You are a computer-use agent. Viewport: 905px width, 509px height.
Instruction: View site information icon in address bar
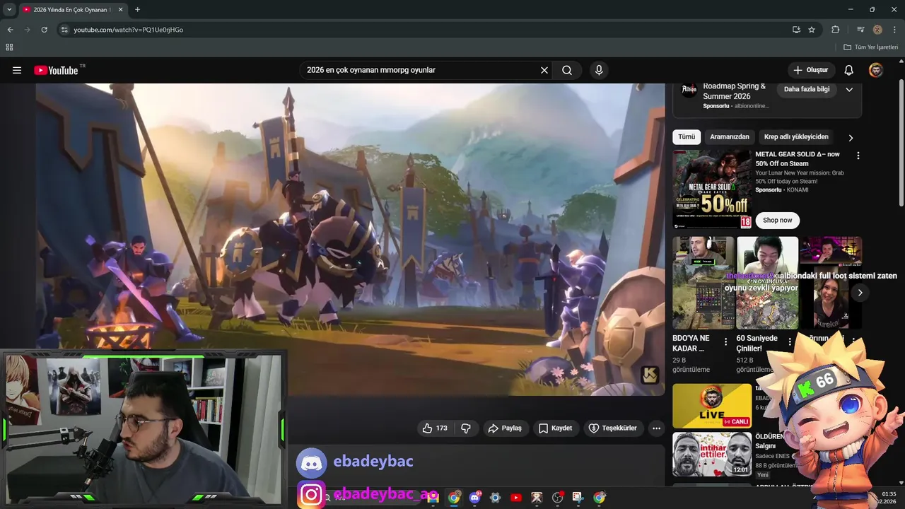[64, 30]
